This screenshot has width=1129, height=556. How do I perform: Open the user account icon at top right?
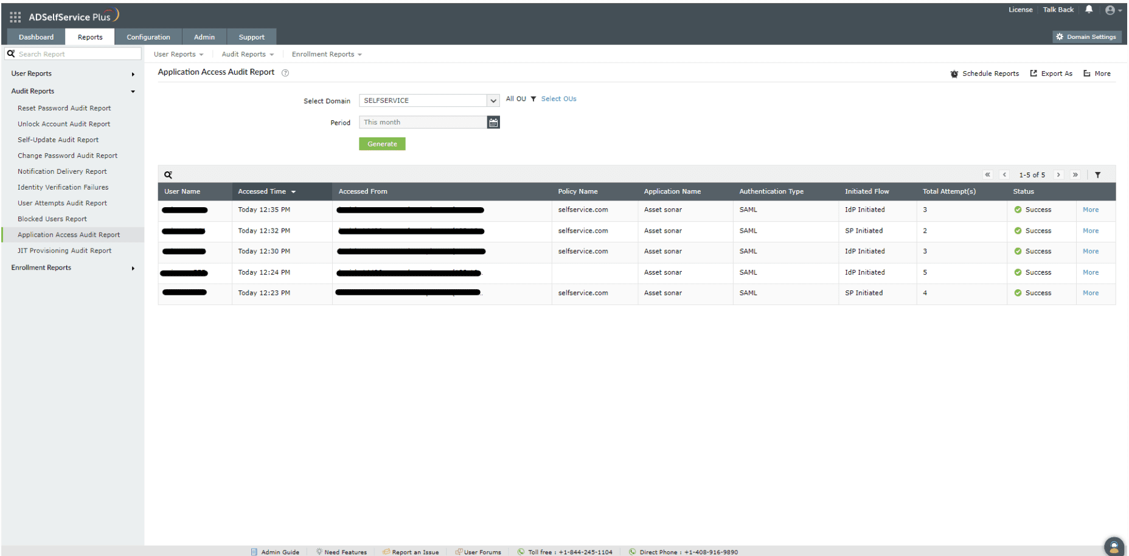pos(1110,10)
